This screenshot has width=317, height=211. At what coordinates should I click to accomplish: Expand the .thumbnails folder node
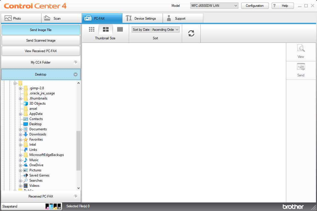pos(20,99)
